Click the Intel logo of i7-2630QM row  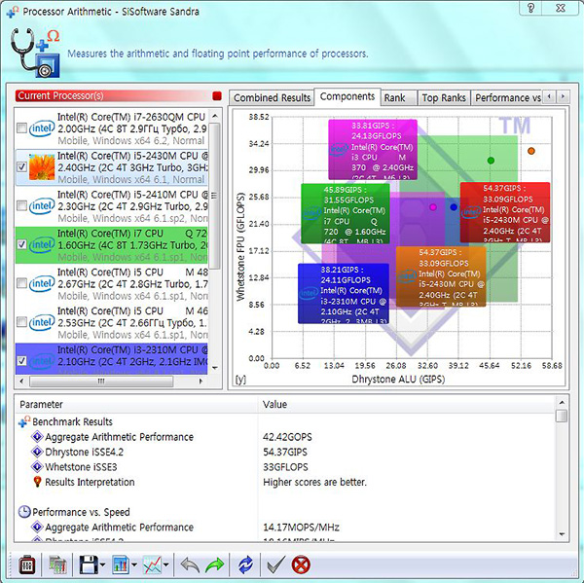[42, 128]
